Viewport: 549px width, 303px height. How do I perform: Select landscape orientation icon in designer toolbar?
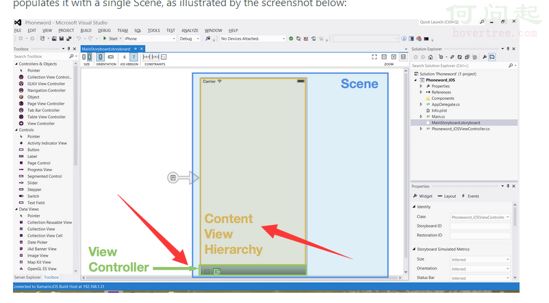[x=111, y=57]
